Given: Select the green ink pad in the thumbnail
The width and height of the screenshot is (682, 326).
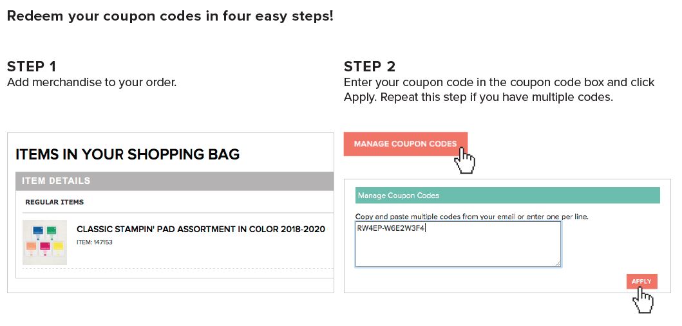Looking at the screenshot, I should click(53, 231).
